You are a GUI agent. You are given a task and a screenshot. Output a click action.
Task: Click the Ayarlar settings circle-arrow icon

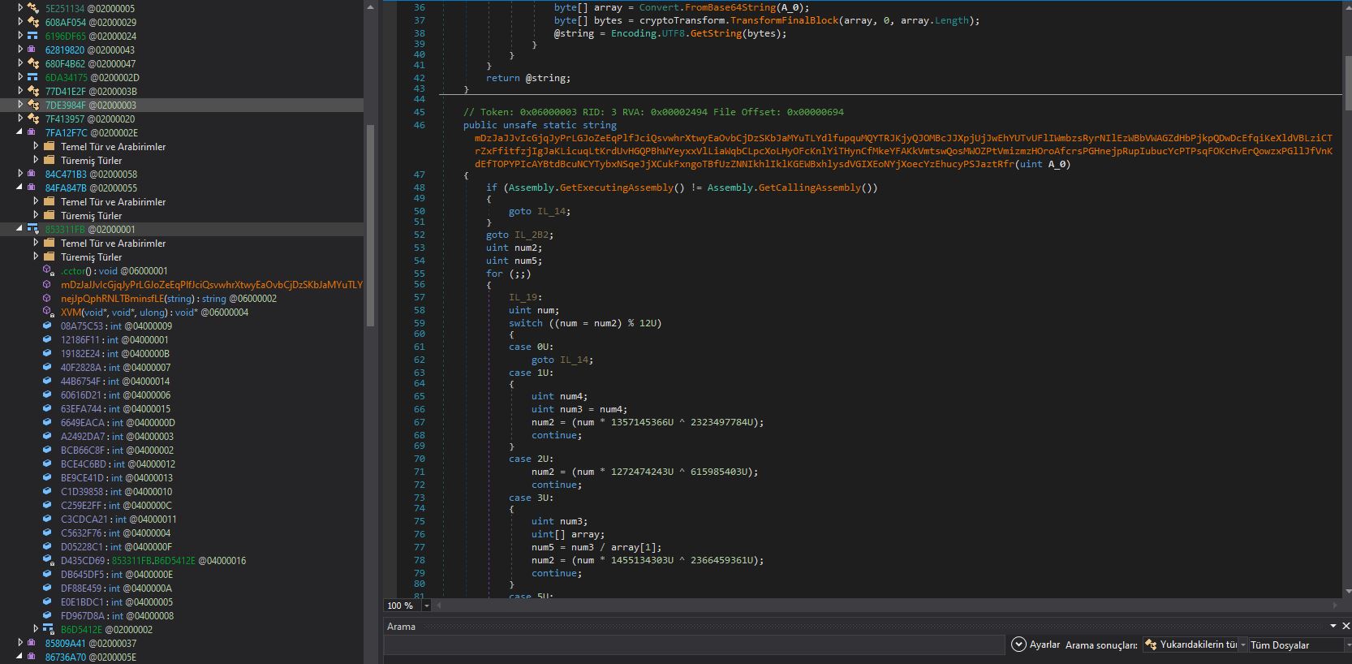[x=1019, y=645]
